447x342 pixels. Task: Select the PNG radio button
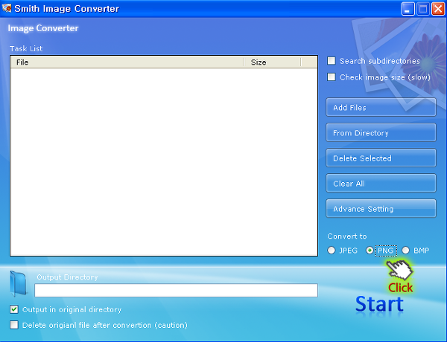click(x=370, y=251)
